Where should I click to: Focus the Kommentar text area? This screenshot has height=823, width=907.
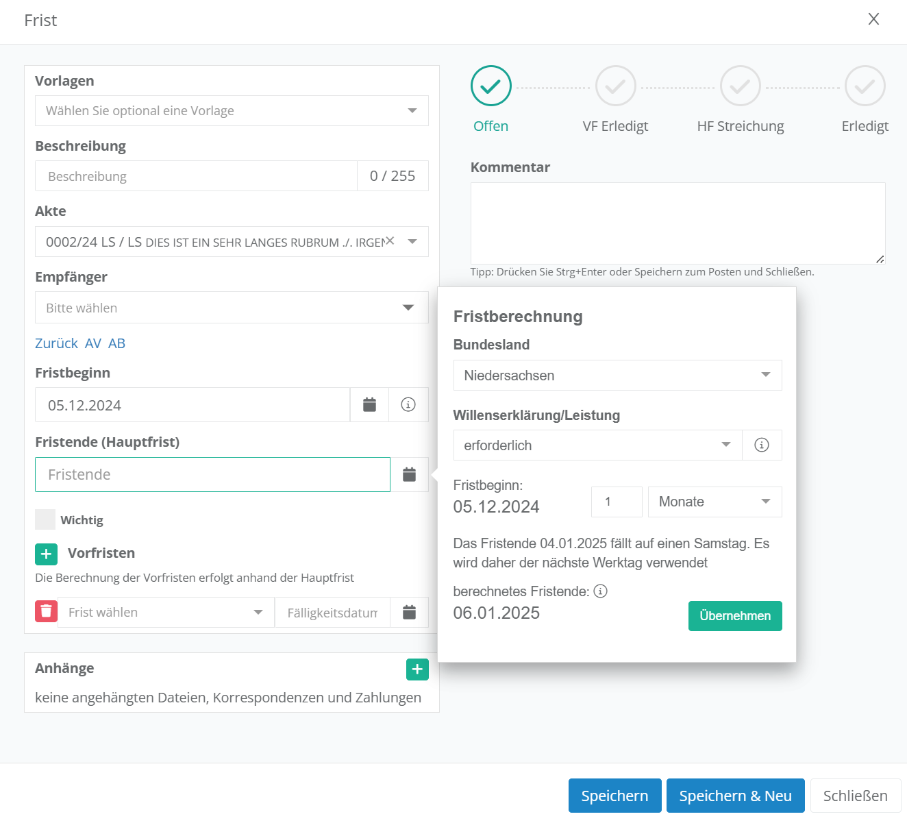click(x=677, y=223)
